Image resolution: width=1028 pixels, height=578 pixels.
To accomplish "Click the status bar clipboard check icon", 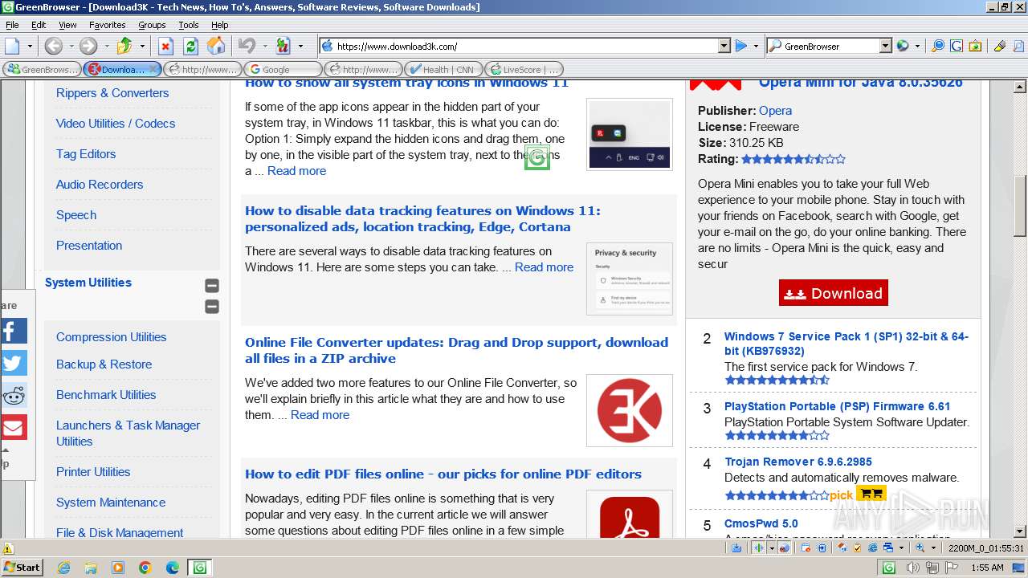I will (857, 548).
